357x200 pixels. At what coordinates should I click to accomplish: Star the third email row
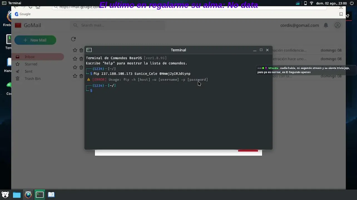point(75,67)
